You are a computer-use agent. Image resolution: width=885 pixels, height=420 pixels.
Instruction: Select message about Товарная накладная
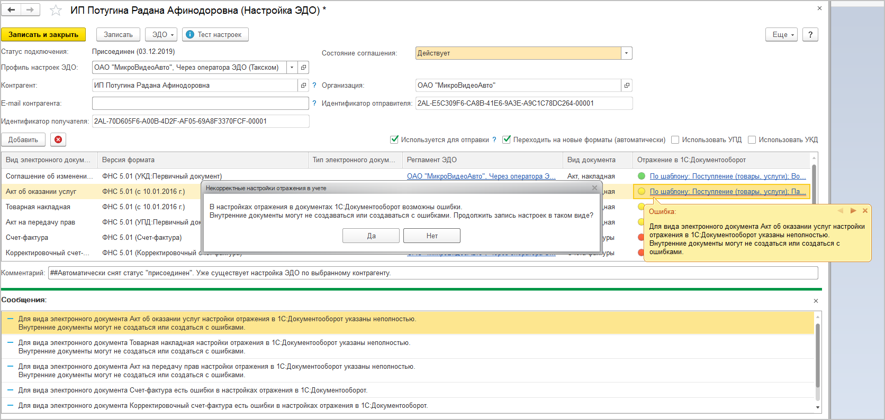(x=408, y=347)
